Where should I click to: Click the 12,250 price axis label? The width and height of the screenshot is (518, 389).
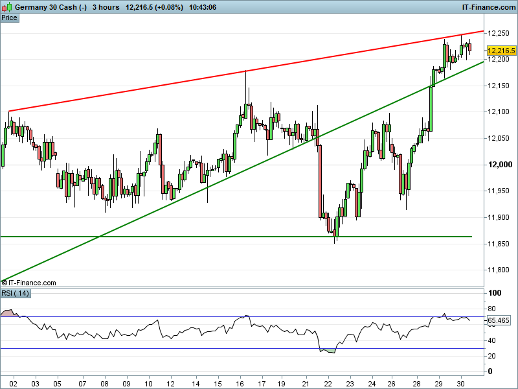pyautogui.click(x=499, y=33)
